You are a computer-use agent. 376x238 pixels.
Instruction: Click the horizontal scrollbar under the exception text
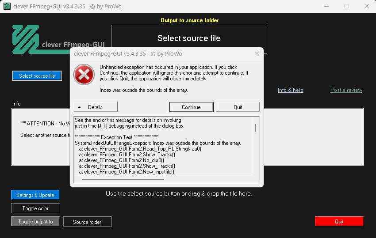[123, 179]
